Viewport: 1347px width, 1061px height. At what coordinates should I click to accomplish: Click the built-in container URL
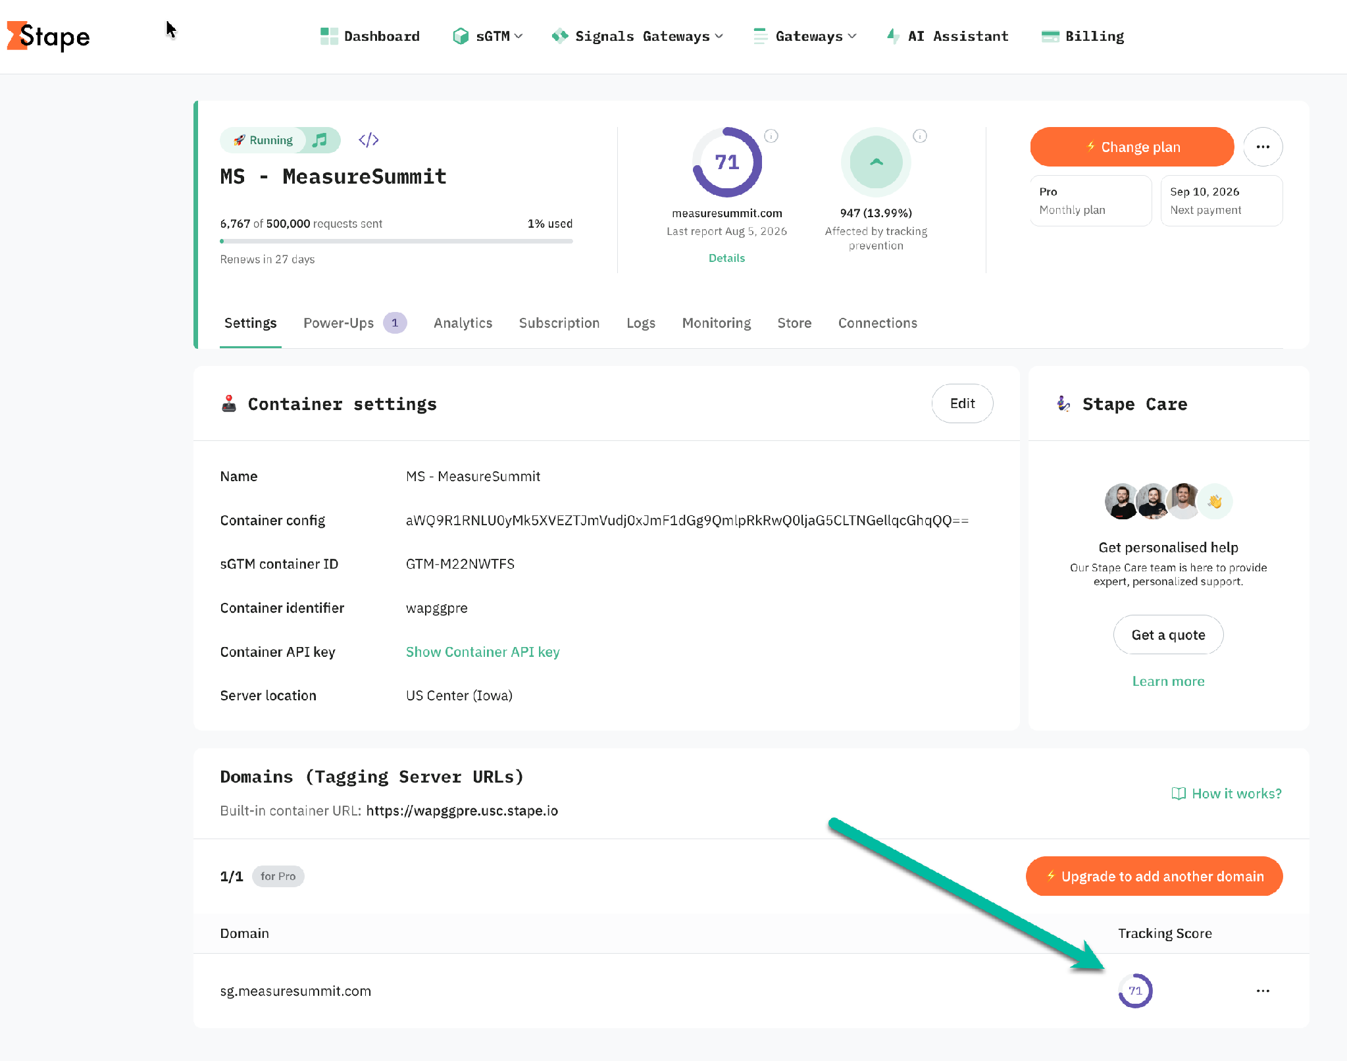coord(462,811)
